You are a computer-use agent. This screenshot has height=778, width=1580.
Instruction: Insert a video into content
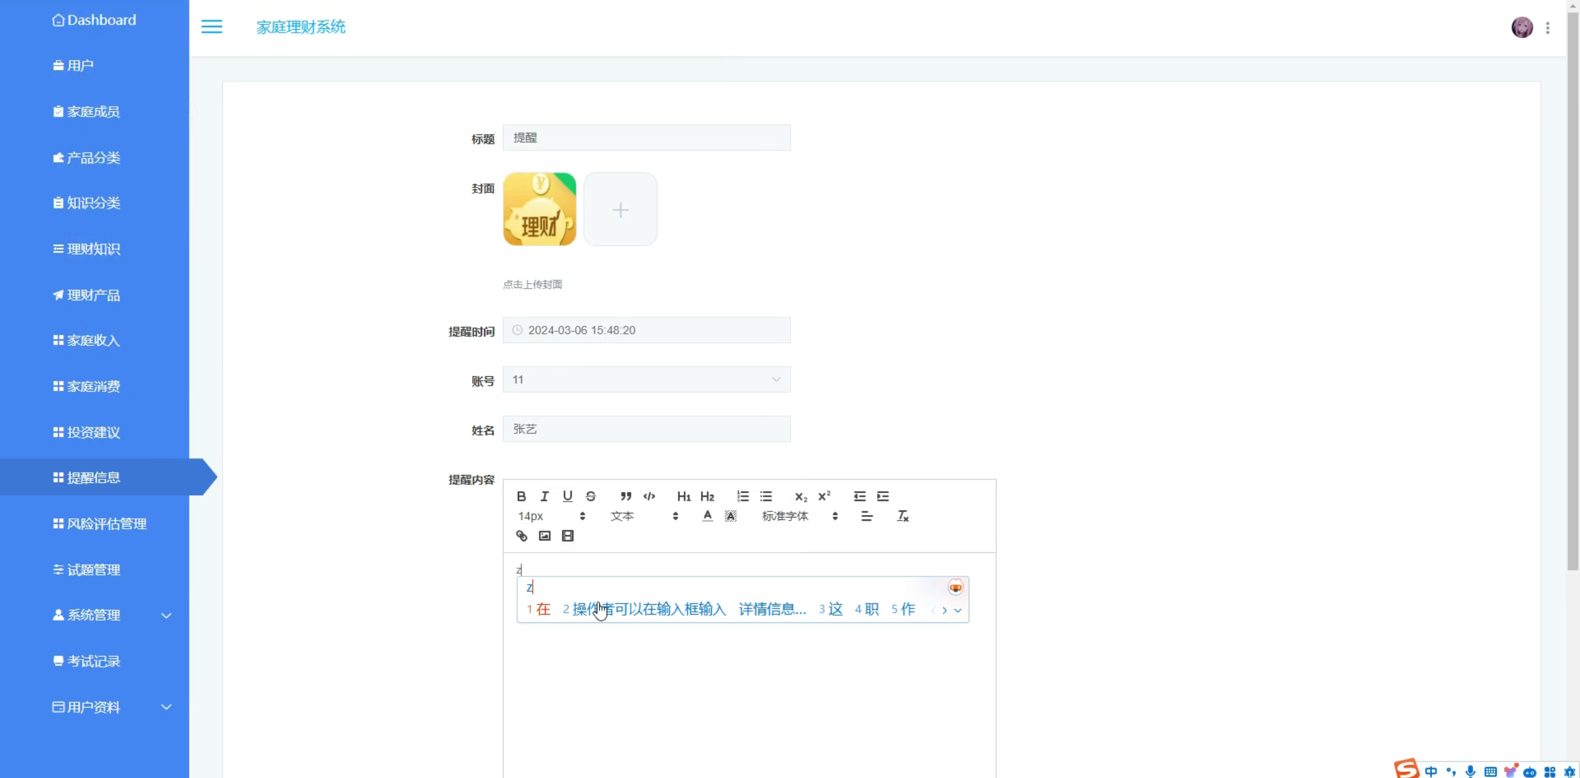(x=568, y=536)
